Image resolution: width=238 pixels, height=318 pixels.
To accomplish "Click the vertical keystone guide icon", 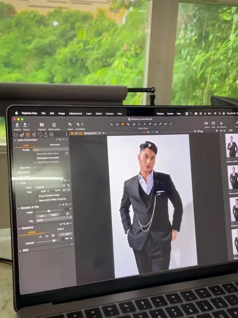I will point(40,236).
